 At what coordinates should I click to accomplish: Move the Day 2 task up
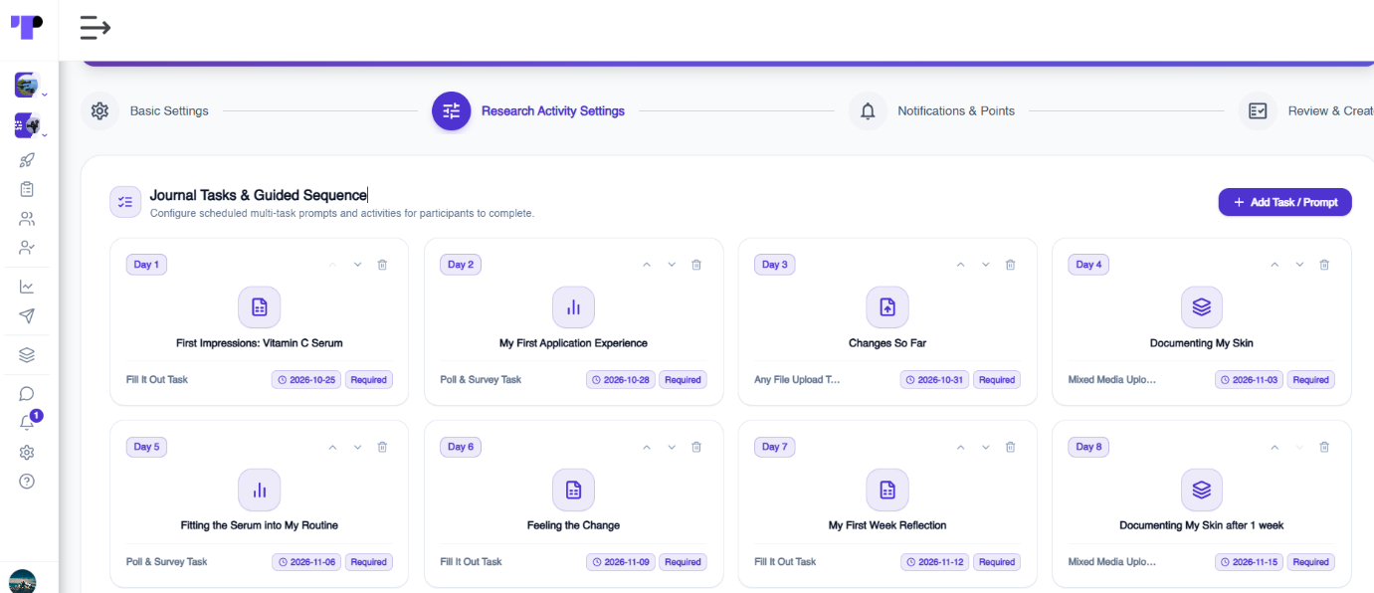(647, 265)
